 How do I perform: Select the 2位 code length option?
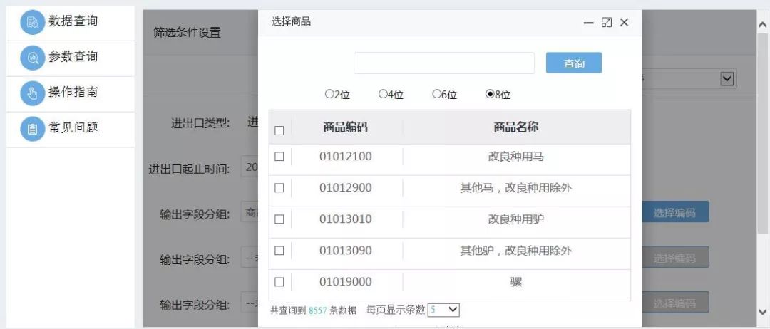tap(329, 94)
